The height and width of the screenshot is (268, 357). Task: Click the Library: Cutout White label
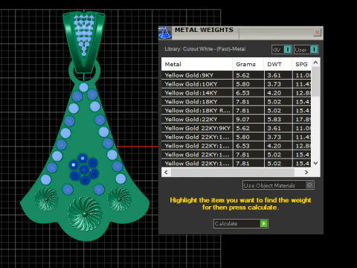pyautogui.click(x=205, y=49)
